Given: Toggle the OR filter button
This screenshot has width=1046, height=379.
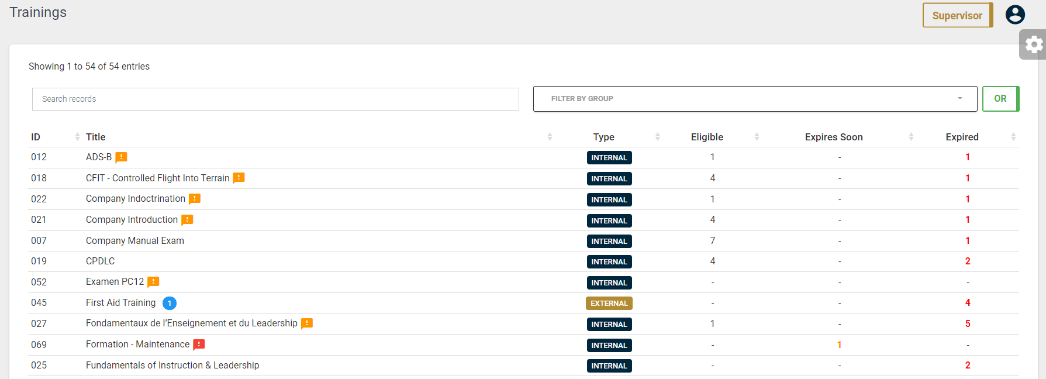Looking at the screenshot, I should tap(1000, 99).
